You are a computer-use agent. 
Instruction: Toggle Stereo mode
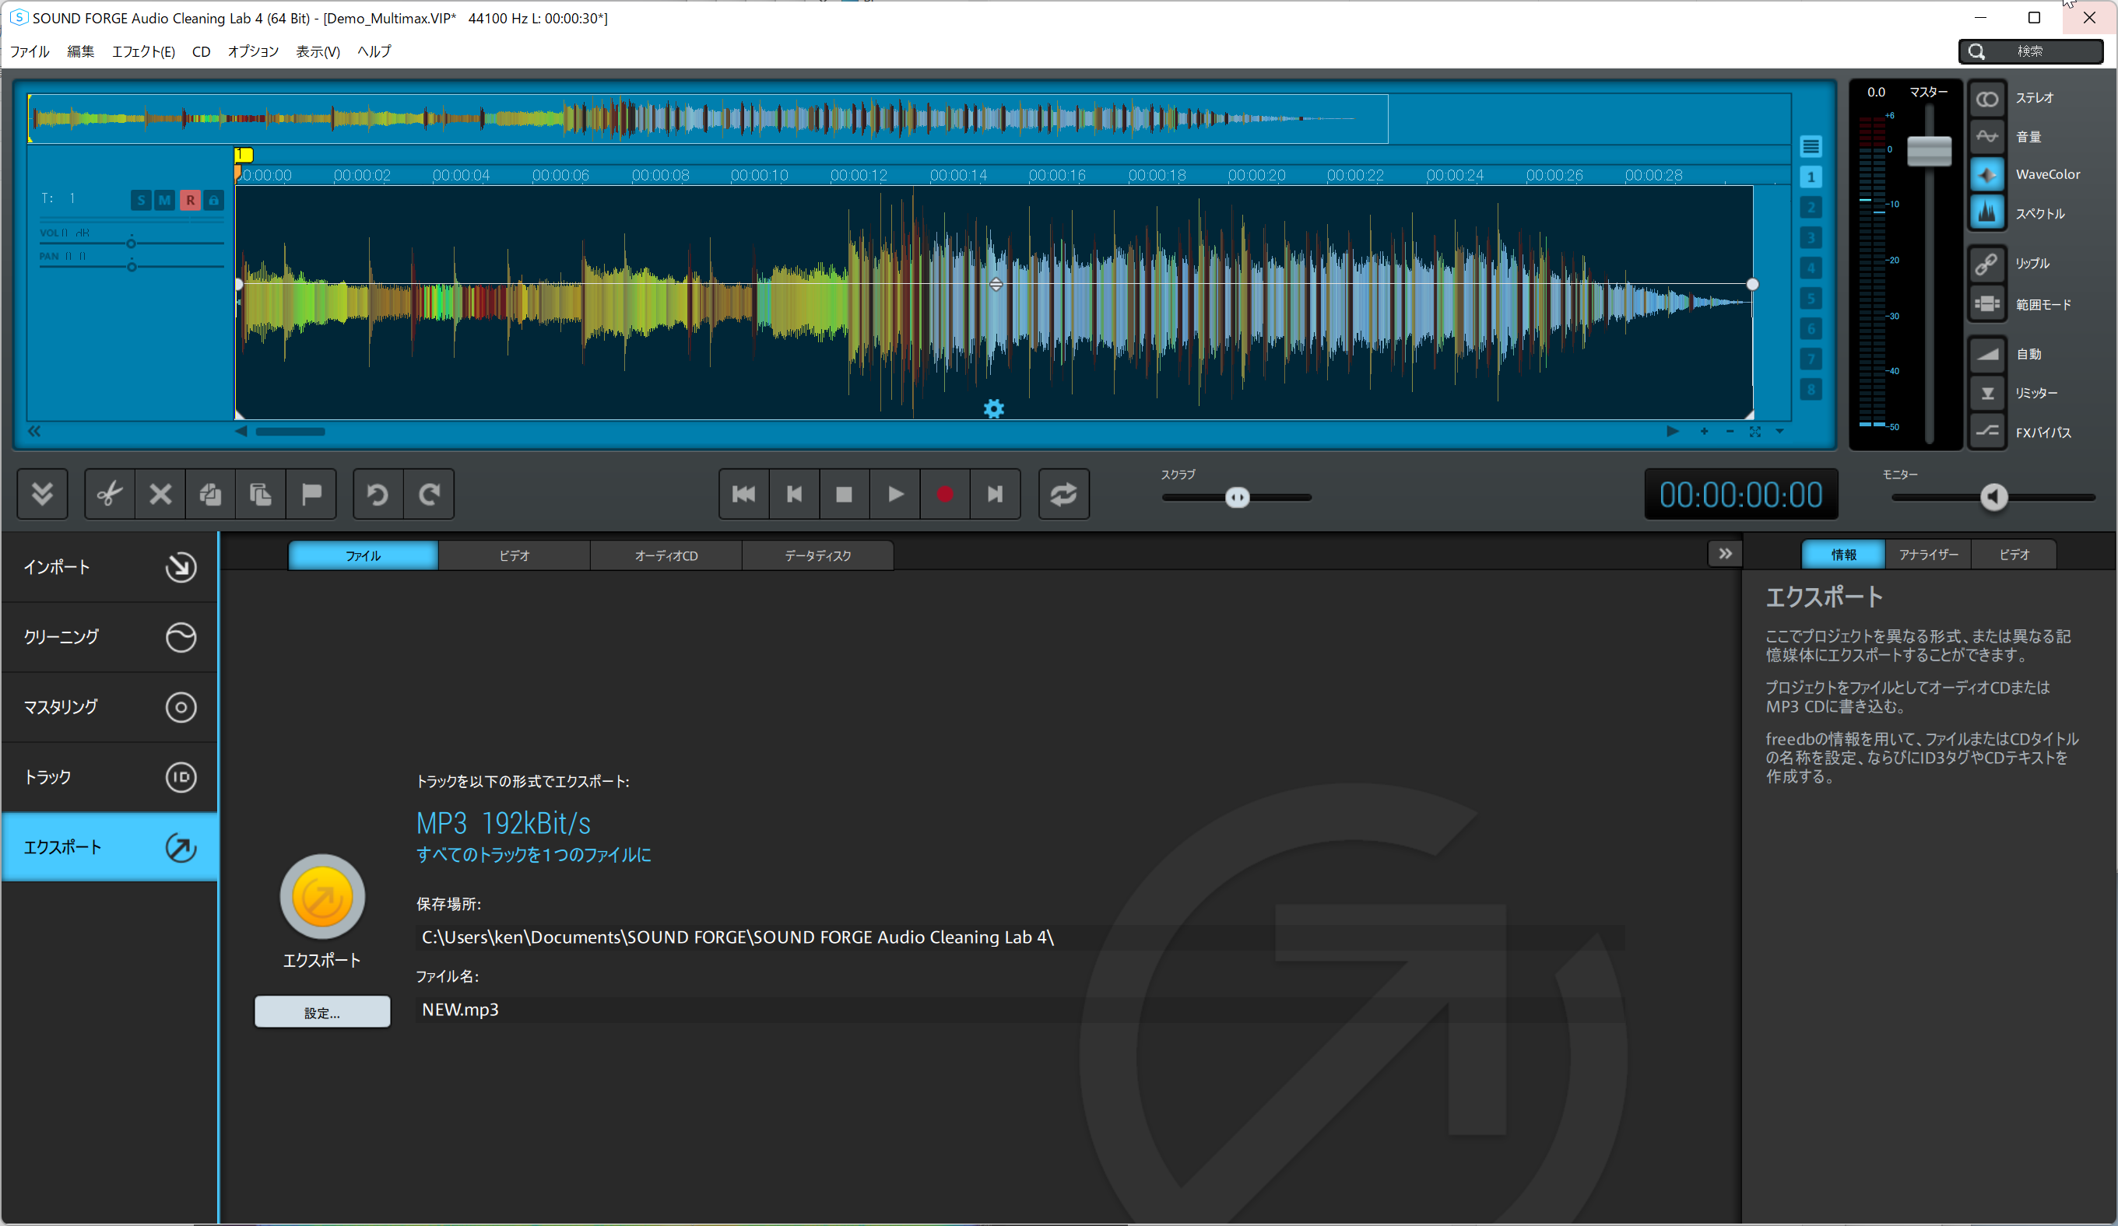tap(1987, 99)
